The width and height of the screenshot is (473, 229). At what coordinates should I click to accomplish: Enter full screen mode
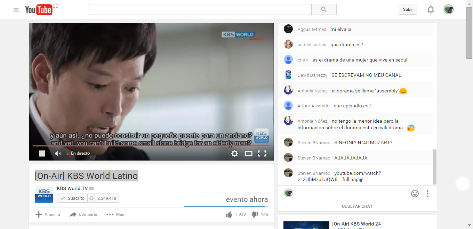click(x=262, y=153)
